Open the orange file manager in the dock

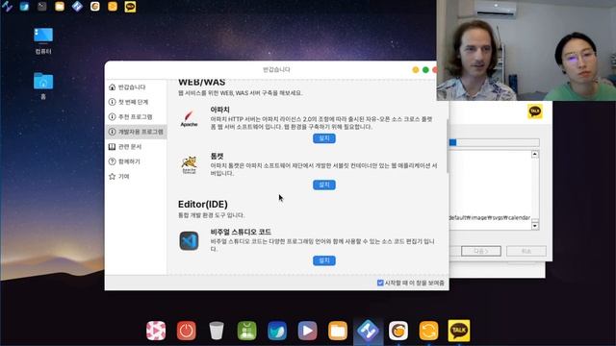tap(338, 331)
